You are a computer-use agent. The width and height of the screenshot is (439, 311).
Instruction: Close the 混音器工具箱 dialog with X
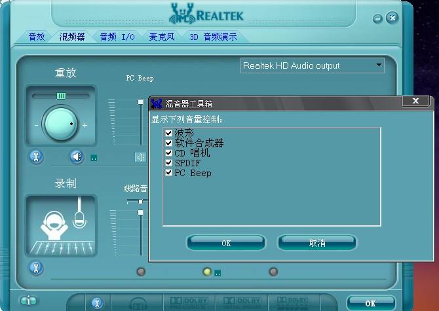tap(415, 101)
